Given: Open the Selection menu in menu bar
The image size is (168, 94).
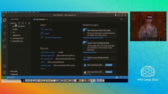Looking at the screenshot, I should pos(16,12).
